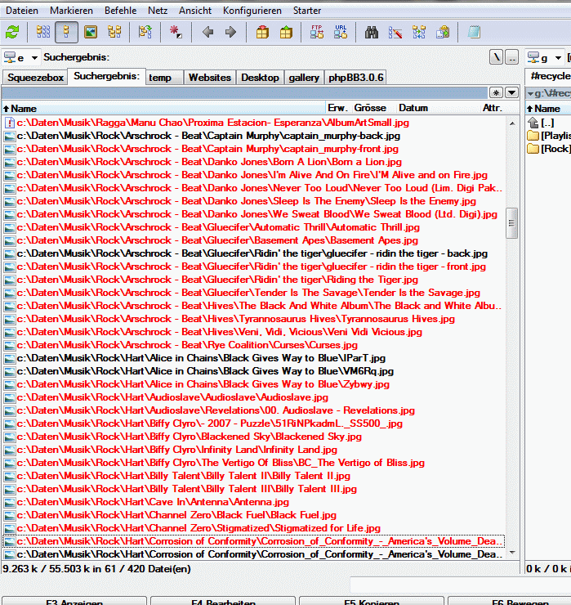Switch to the Websites tab
Screen dimensions: 571x605
(209, 78)
